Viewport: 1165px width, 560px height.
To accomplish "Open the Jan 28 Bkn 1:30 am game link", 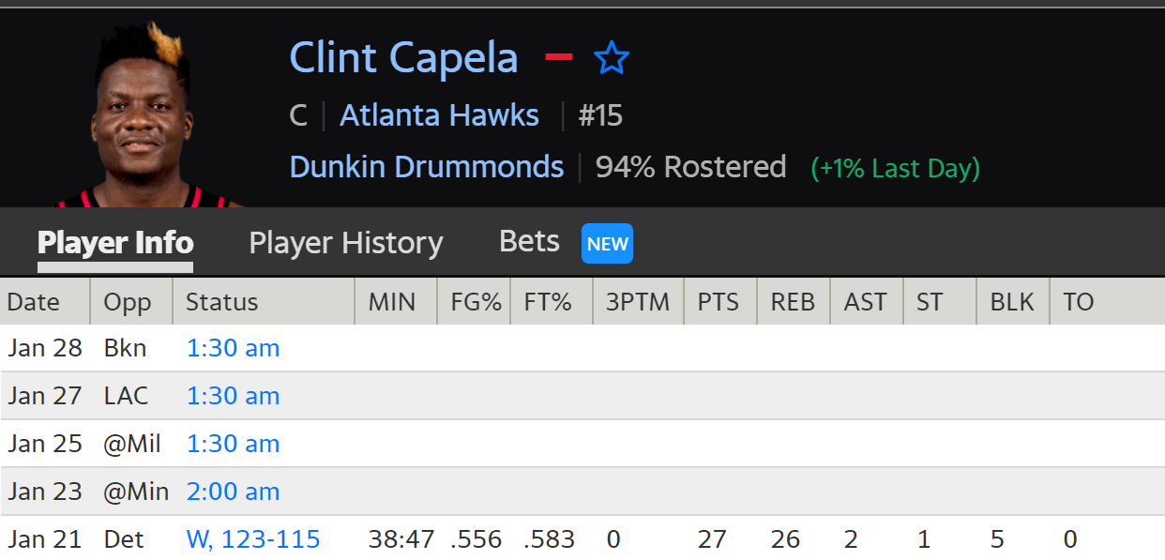I will (233, 349).
